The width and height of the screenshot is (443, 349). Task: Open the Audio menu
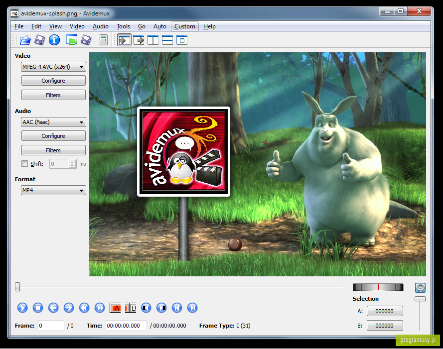pyautogui.click(x=101, y=26)
